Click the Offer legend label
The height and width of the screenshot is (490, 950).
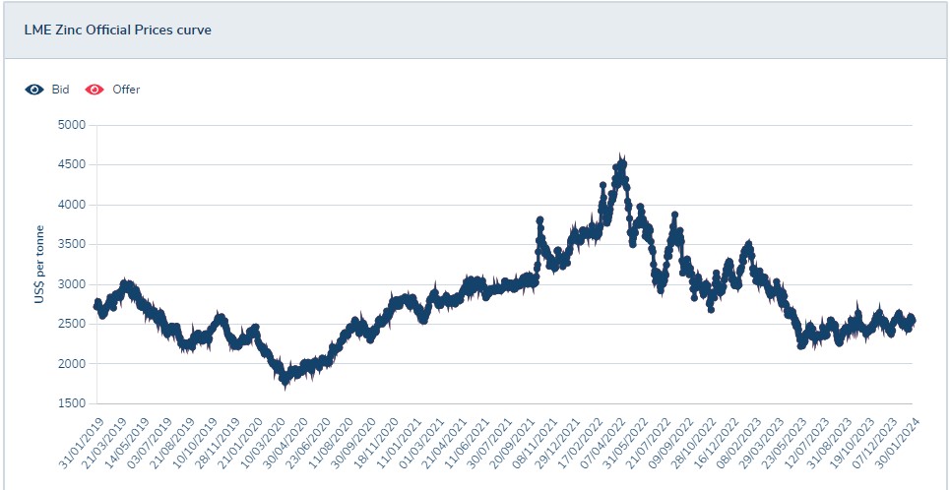(126, 90)
